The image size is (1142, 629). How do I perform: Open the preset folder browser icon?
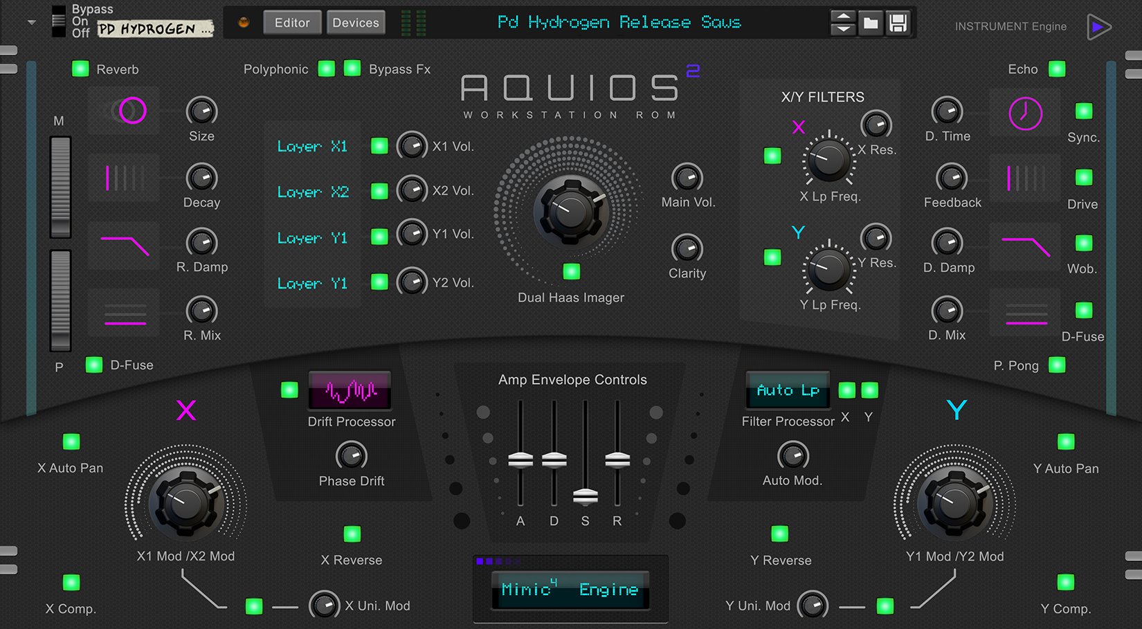(x=871, y=22)
